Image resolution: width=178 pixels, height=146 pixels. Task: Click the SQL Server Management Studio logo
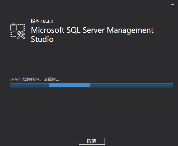click(x=18, y=31)
